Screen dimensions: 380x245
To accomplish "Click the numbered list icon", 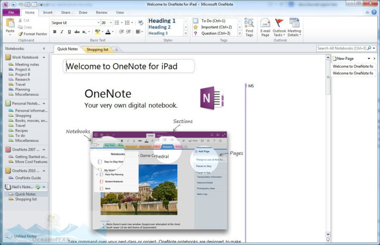I will (127, 23).
